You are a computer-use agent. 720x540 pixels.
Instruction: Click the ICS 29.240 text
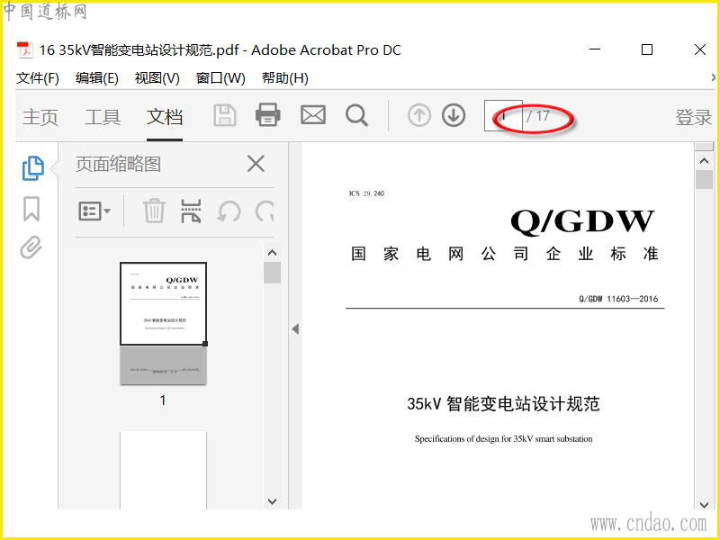[367, 193]
